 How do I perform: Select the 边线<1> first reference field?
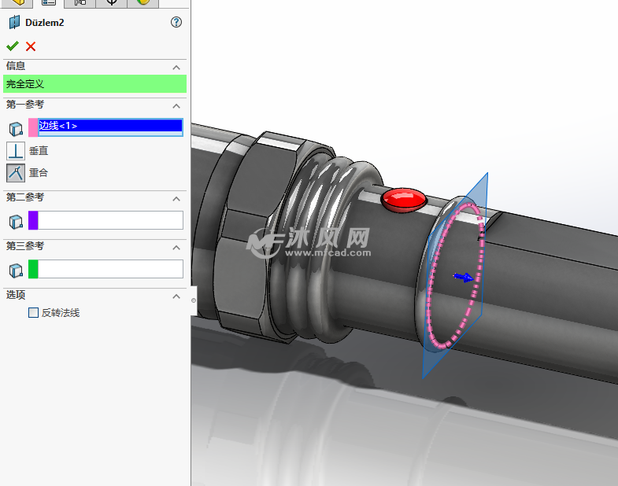[x=110, y=126]
